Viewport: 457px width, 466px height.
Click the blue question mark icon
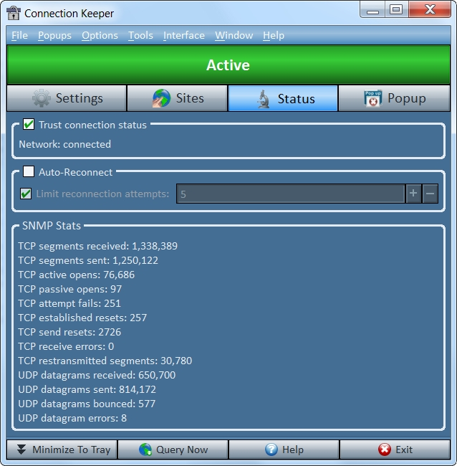271,450
